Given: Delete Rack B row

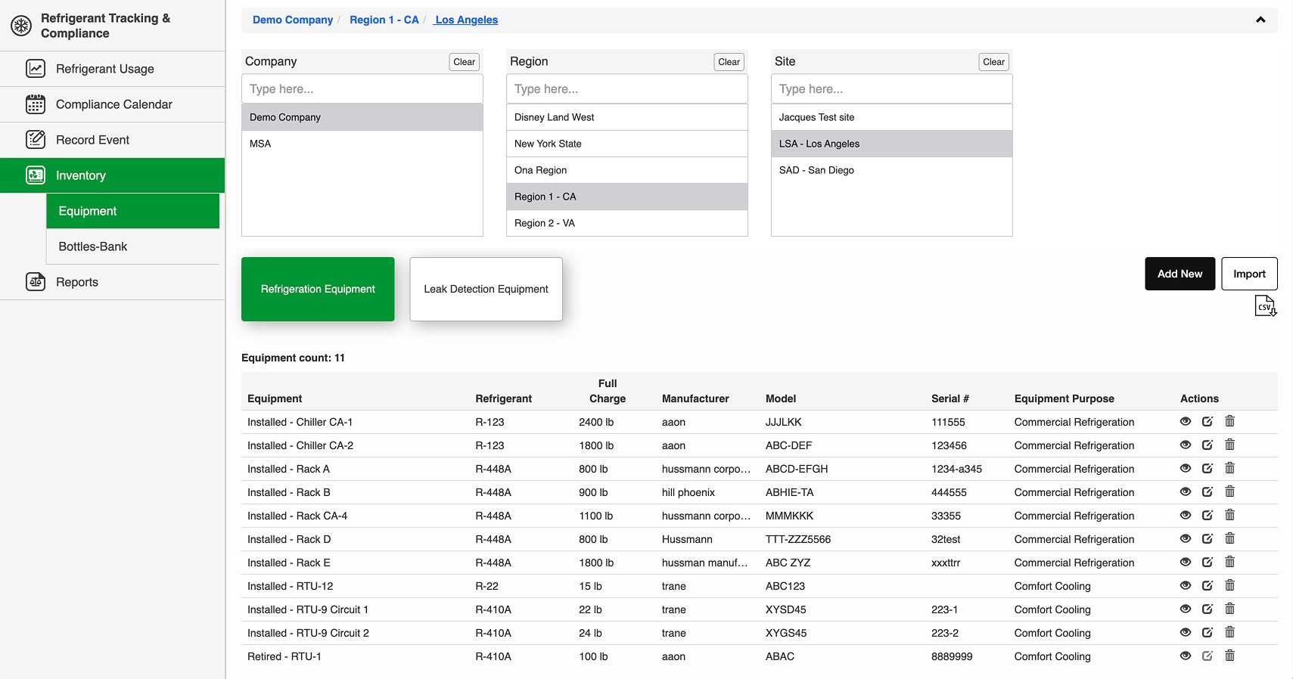Looking at the screenshot, I should (1230, 491).
